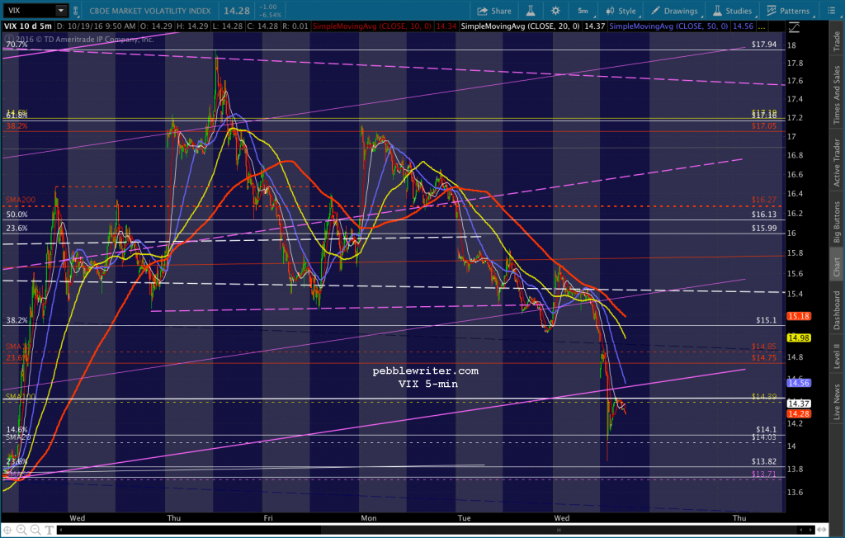
Task: Open the Level II sidebar tab
Action: (x=837, y=356)
